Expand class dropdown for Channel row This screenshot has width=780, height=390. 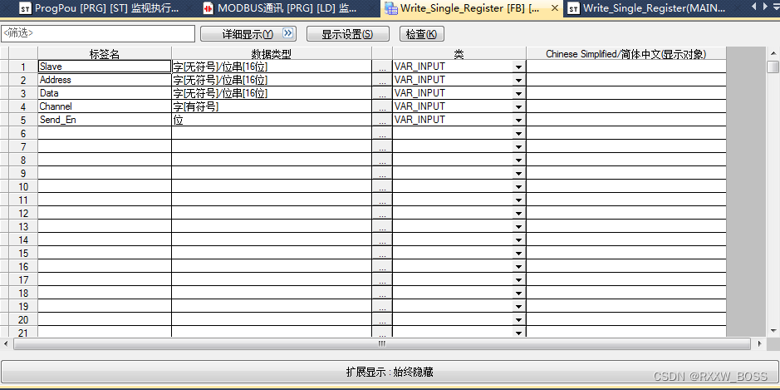click(519, 106)
